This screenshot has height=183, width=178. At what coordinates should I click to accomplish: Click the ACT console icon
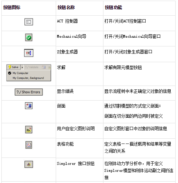29,22
